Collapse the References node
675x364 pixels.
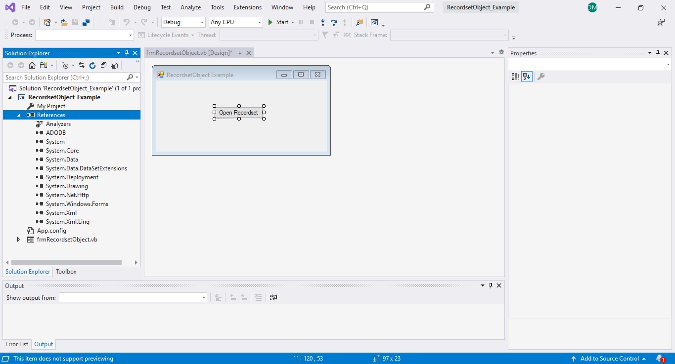click(x=19, y=115)
